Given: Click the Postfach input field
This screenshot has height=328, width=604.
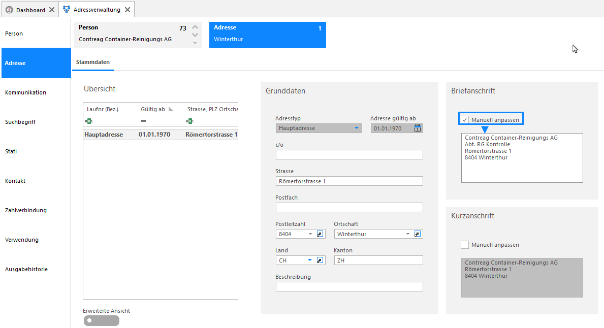Looking at the screenshot, I should tap(349, 208).
